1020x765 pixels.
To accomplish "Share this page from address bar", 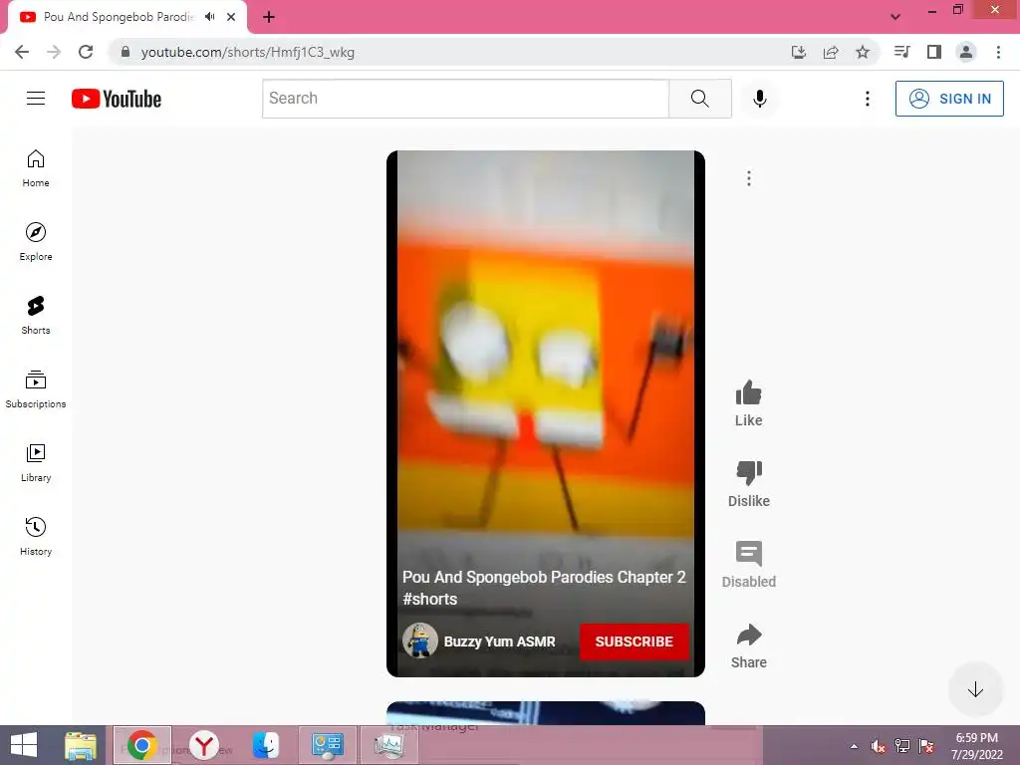I will point(831,52).
